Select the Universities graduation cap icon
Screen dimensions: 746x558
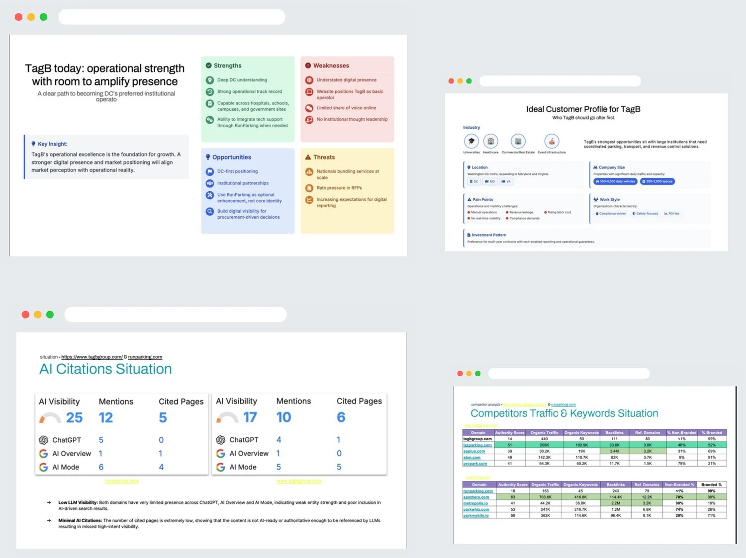(471, 141)
